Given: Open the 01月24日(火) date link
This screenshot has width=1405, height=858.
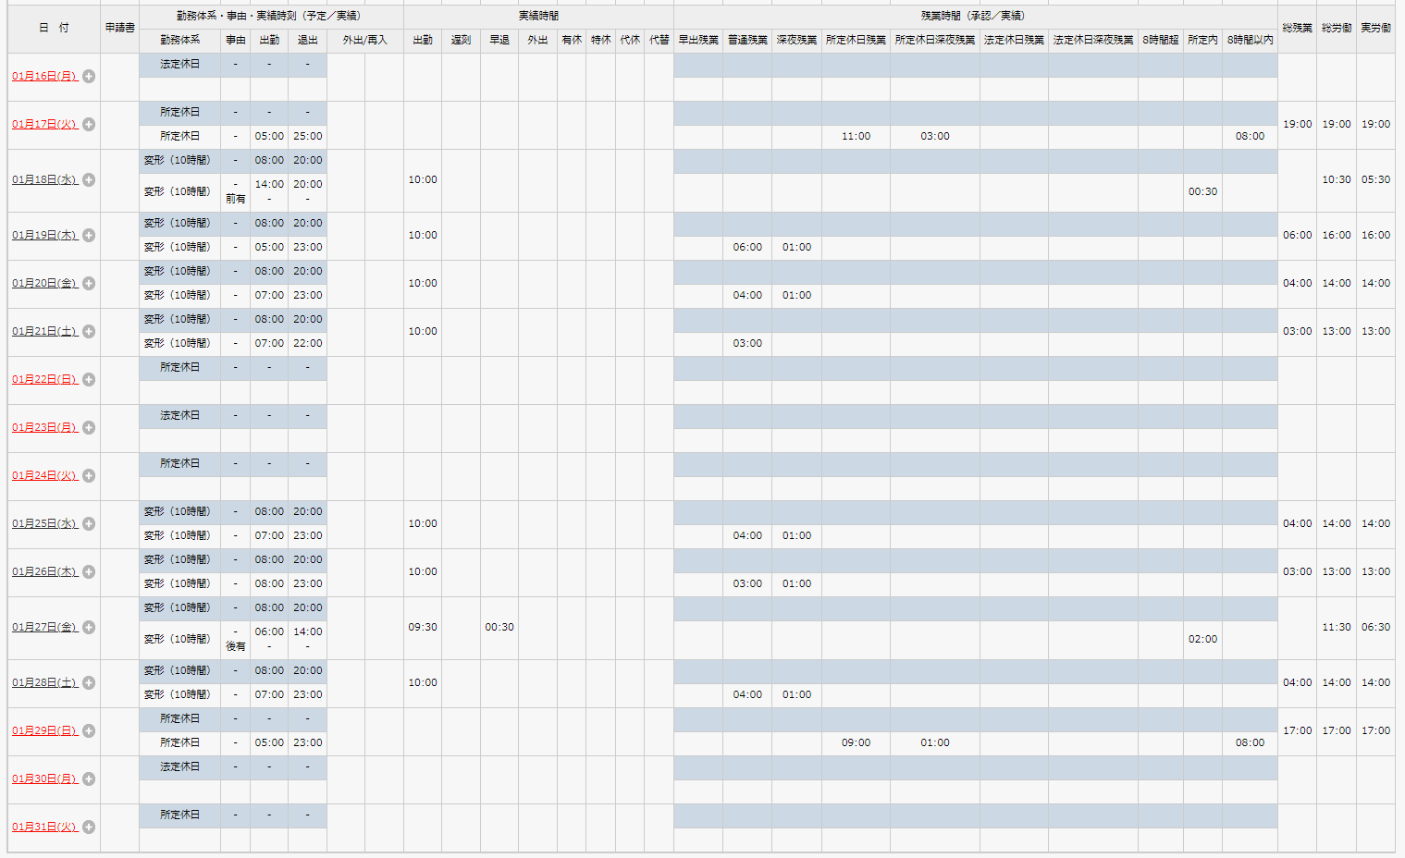Looking at the screenshot, I should (44, 476).
